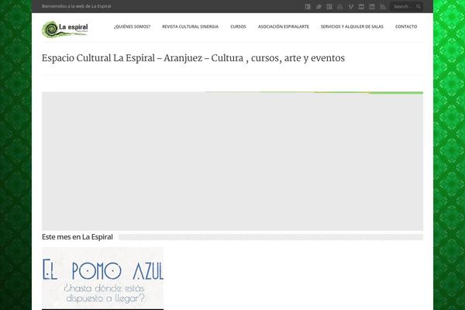Go to the Contacto page
Screen dimensions: 465x310
point(406,26)
